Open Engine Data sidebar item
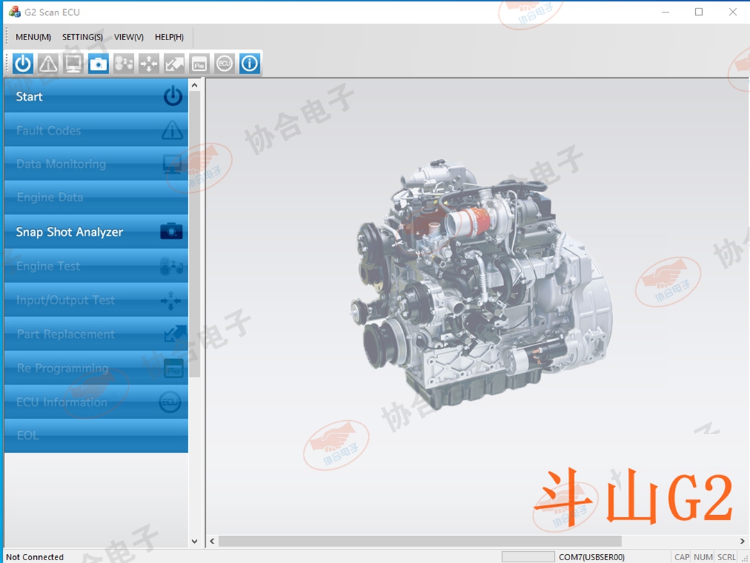The width and height of the screenshot is (750, 563). (x=96, y=197)
